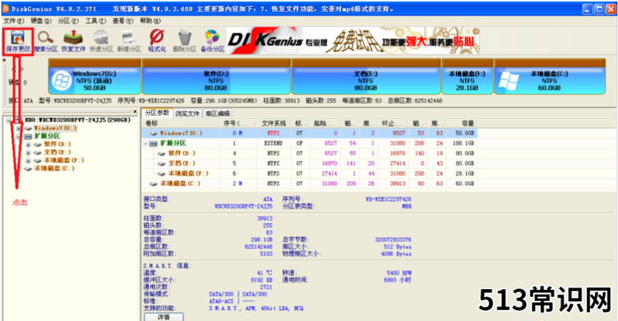This screenshot has width=618, height=321.
Task: Switch to the 扇区编辑 tab
Action: coord(218,114)
